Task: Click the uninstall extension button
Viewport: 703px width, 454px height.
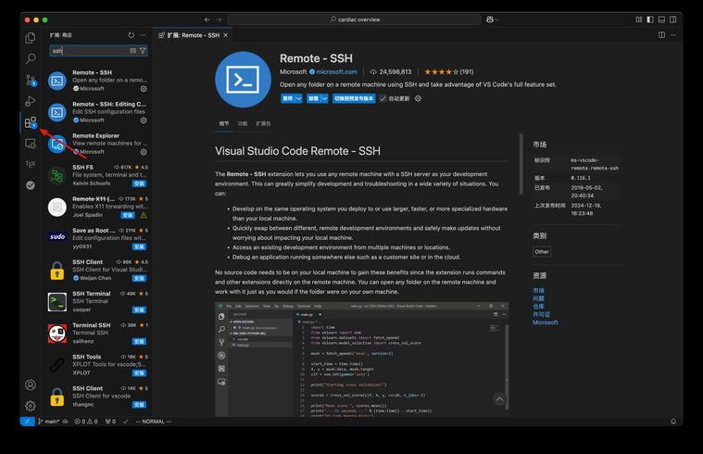Action: coord(313,99)
